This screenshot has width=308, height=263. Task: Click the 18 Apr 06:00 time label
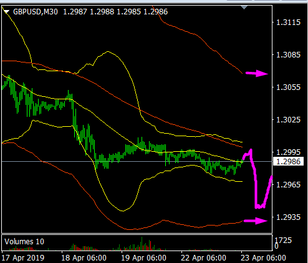click(84, 258)
